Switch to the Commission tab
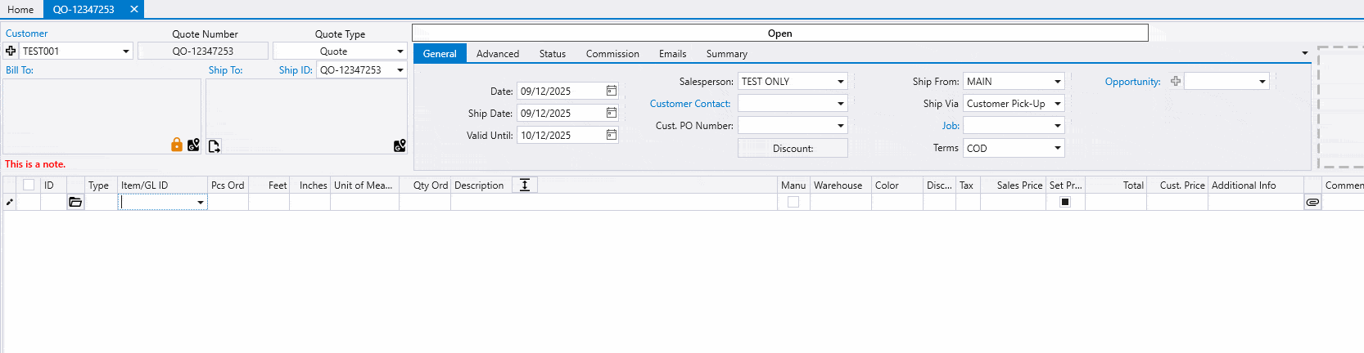 click(612, 54)
